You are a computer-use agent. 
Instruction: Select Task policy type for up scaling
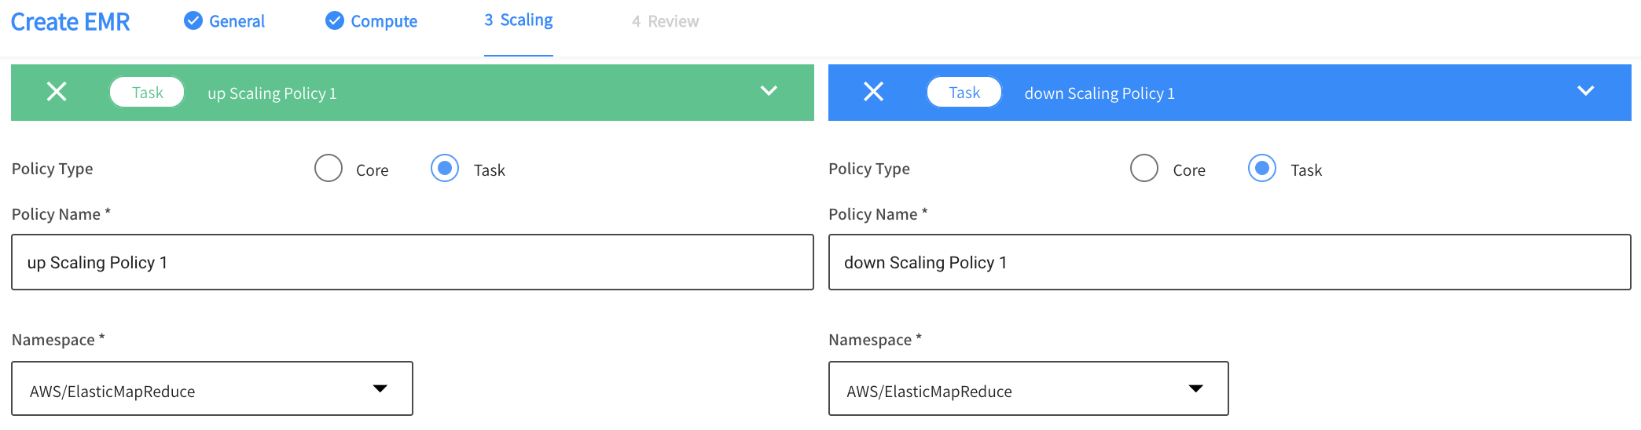[x=445, y=168]
